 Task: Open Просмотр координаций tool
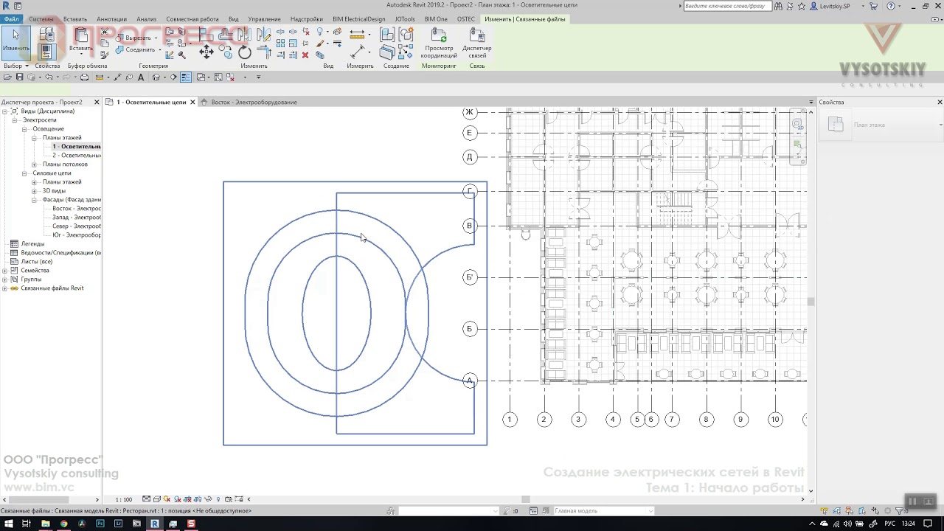tap(439, 43)
